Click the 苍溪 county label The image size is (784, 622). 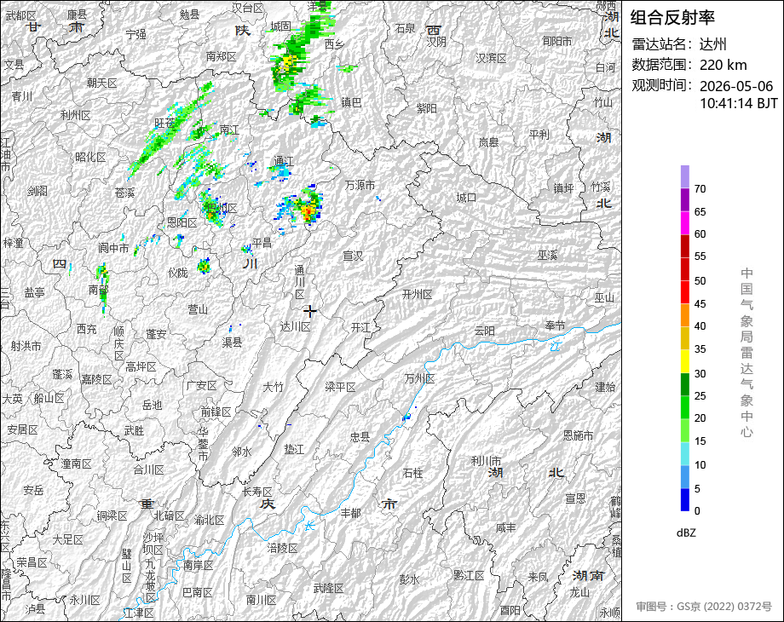point(124,193)
